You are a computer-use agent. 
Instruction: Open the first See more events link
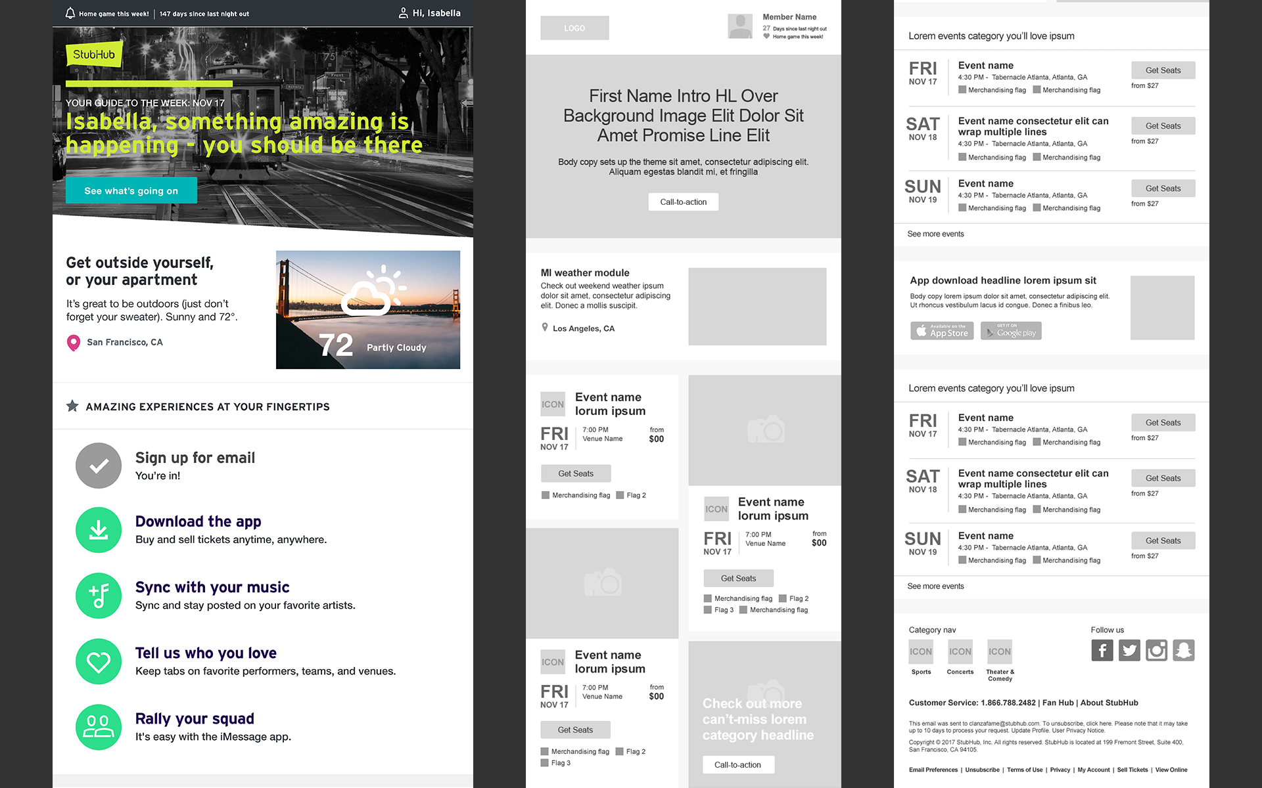[x=935, y=234]
